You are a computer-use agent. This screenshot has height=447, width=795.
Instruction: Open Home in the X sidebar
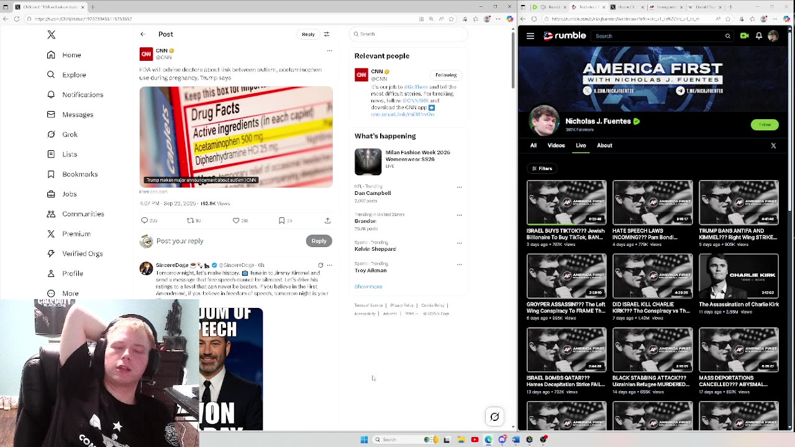point(64,55)
